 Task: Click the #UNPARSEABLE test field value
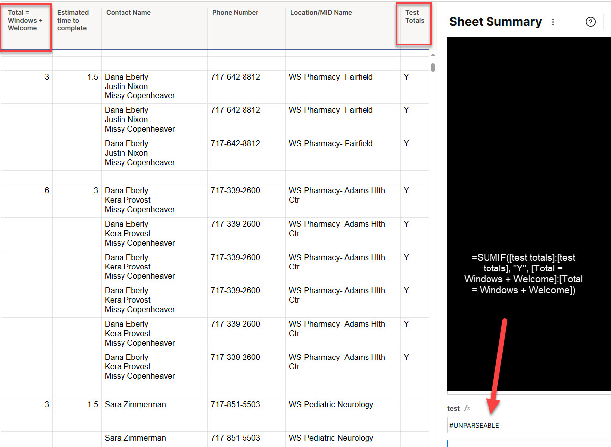click(529, 425)
